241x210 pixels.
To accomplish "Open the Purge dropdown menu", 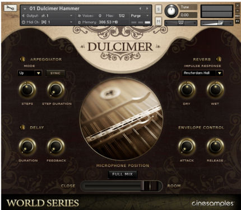I will click(140, 16).
